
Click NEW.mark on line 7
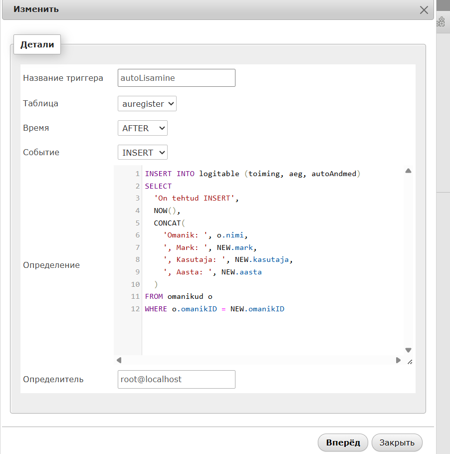[x=235, y=247]
